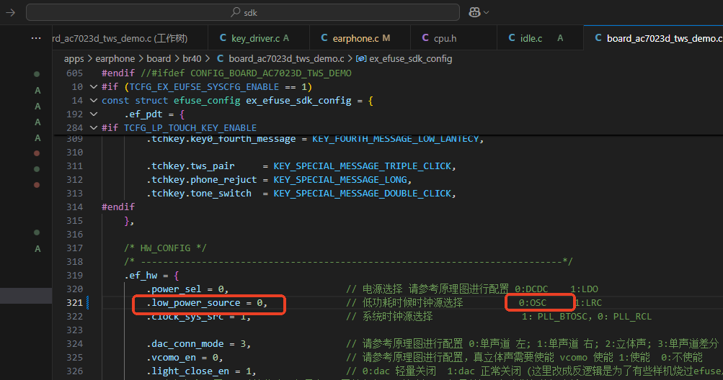
Task: Click line number 321 in the gutter
Action: pos(74,302)
